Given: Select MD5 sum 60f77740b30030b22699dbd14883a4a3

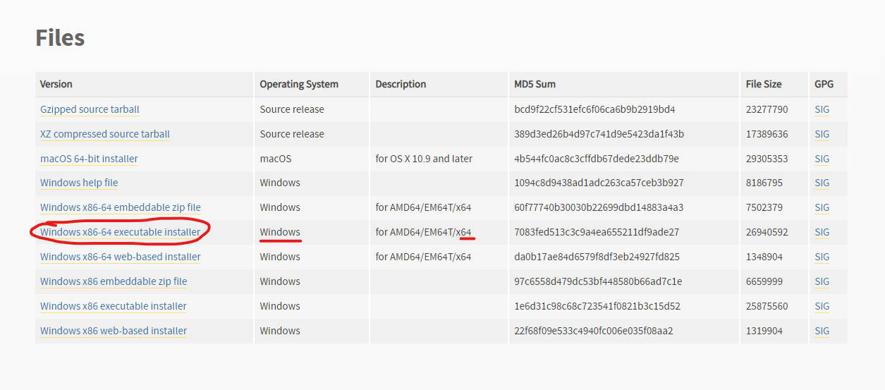Looking at the screenshot, I should [x=599, y=207].
